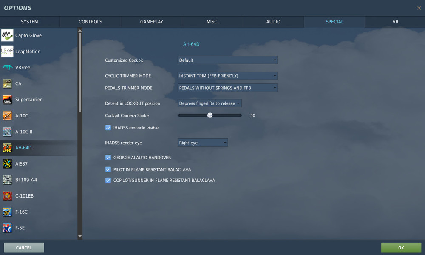Click the Cockpit Camera Shake slider handle
The width and height of the screenshot is (425, 255).
pos(210,115)
